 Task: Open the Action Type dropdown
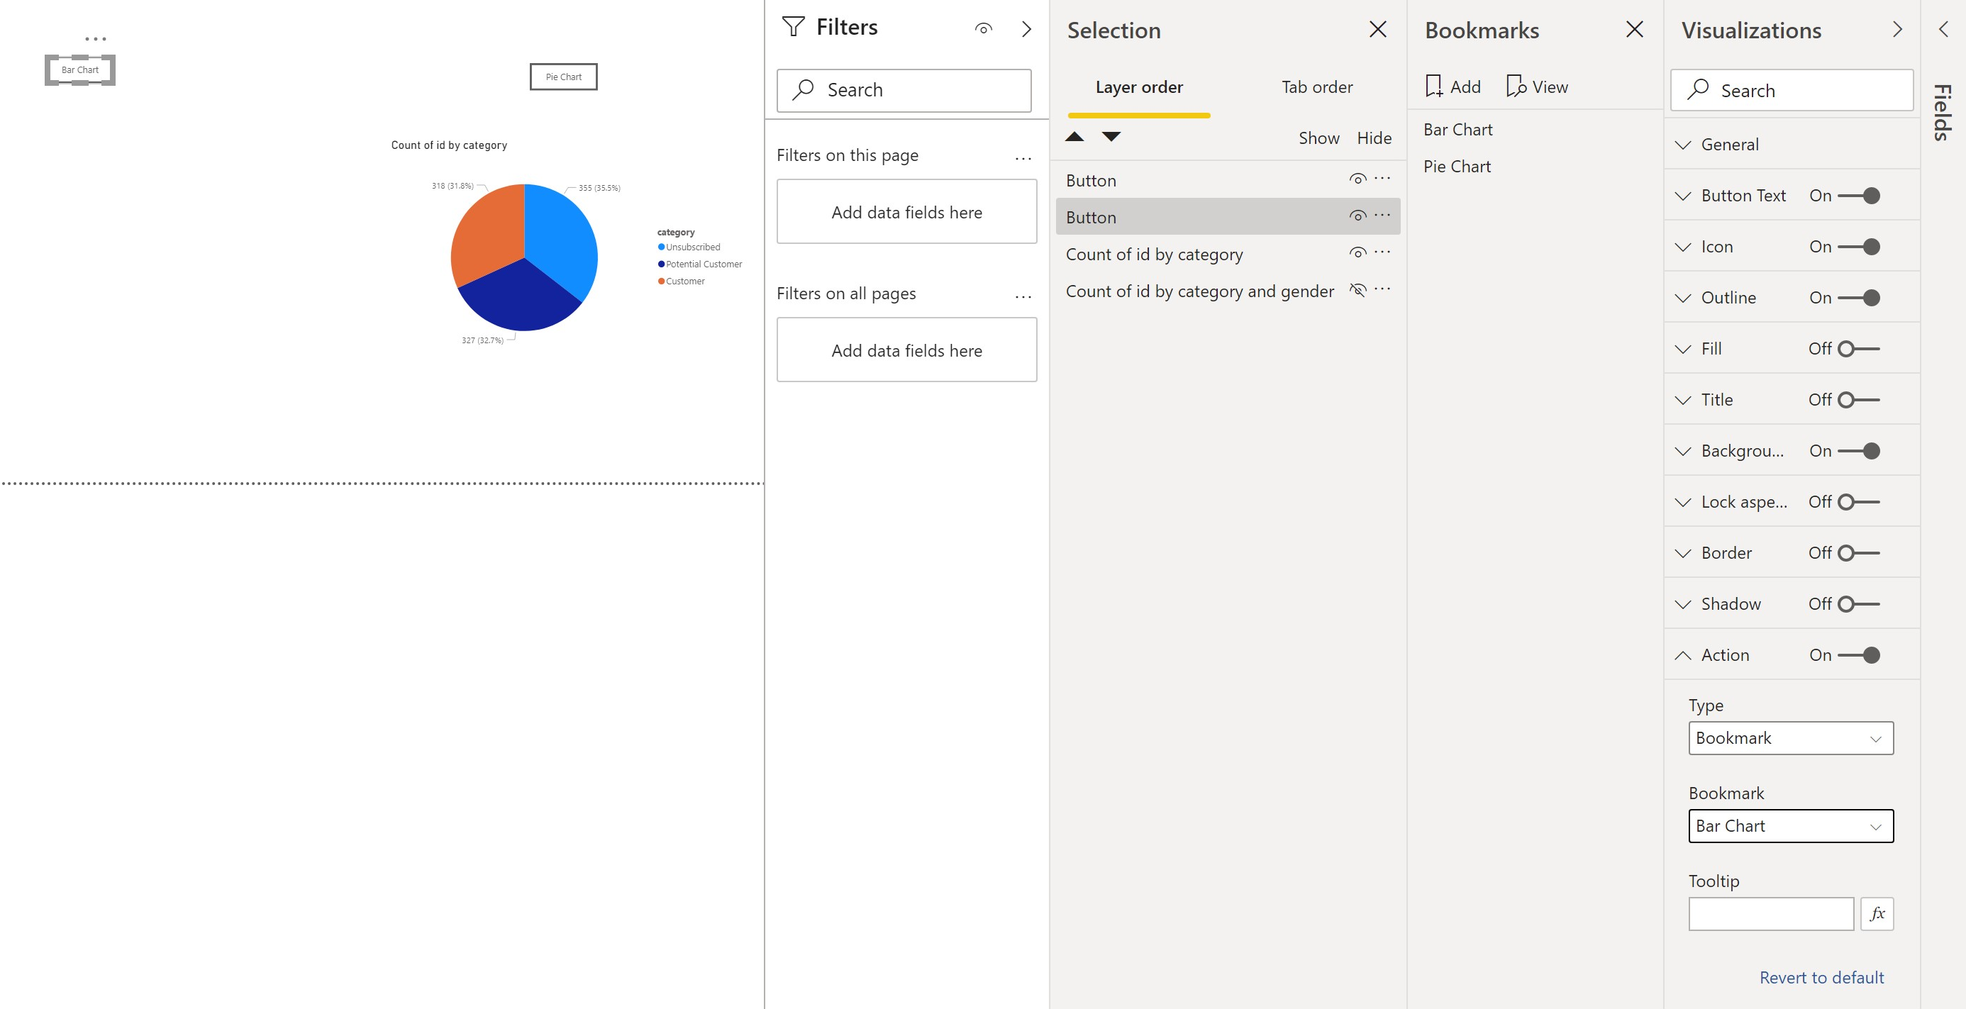click(x=1790, y=738)
